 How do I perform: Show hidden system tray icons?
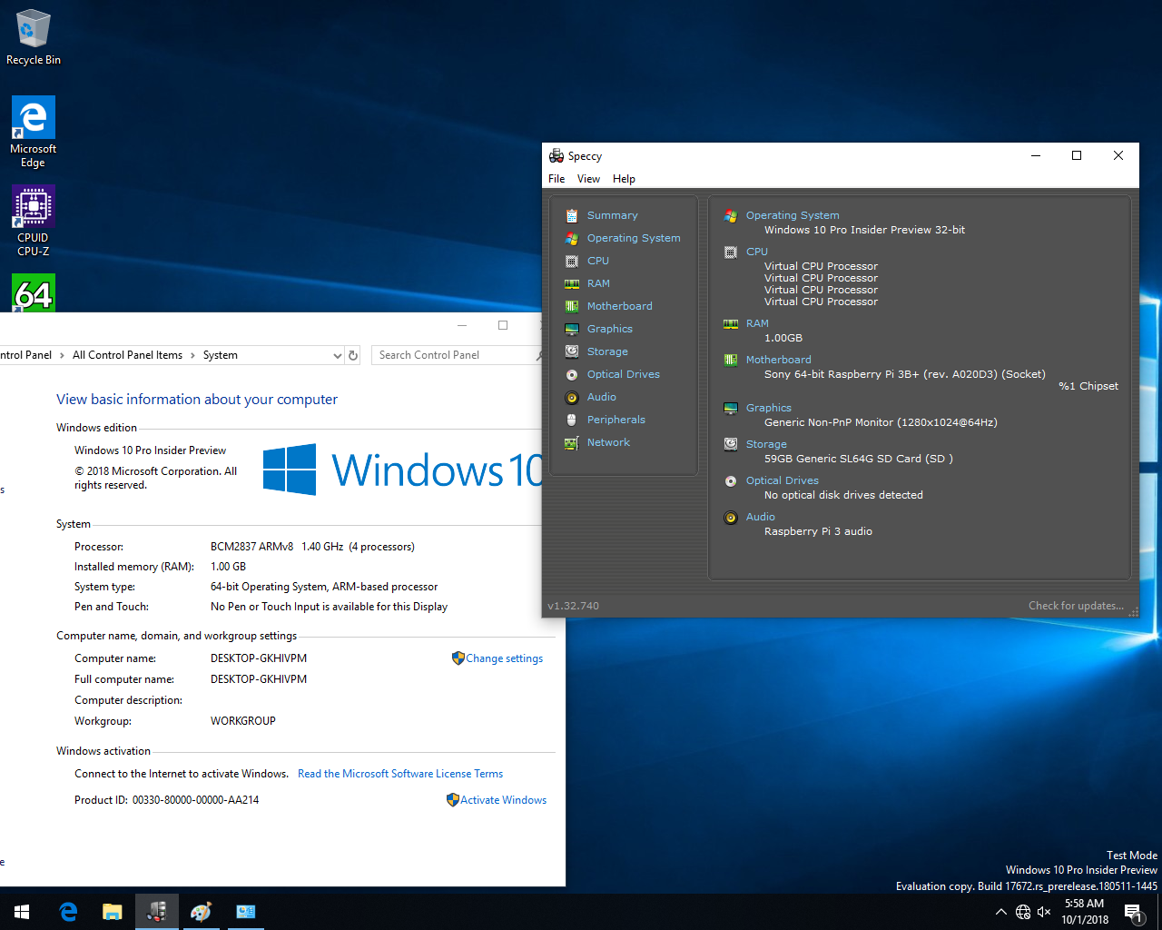tap(1000, 912)
